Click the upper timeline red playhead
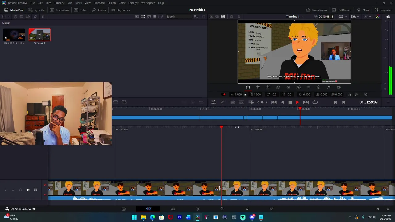Image resolution: width=395 pixels, height=222 pixels. (300, 109)
